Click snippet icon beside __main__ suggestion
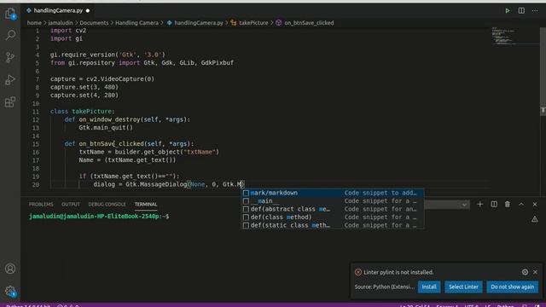The height and width of the screenshot is (307, 546). (x=246, y=201)
